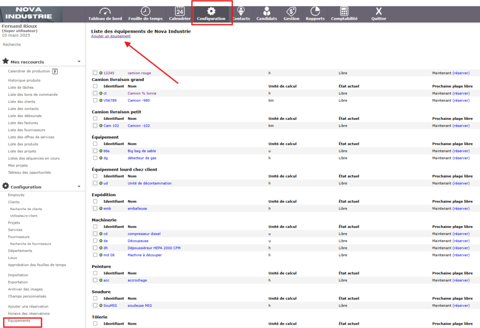Open Rapports pie chart icon
The image size is (480, 328).
[x=315, y=11]
